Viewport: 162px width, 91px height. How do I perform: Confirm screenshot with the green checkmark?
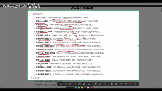(135, 84)
